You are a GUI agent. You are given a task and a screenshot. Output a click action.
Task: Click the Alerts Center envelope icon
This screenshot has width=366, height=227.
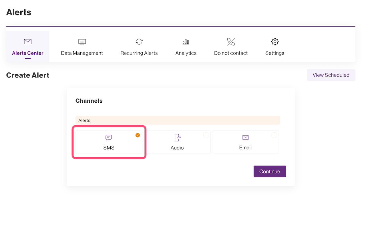pos(28,42)
